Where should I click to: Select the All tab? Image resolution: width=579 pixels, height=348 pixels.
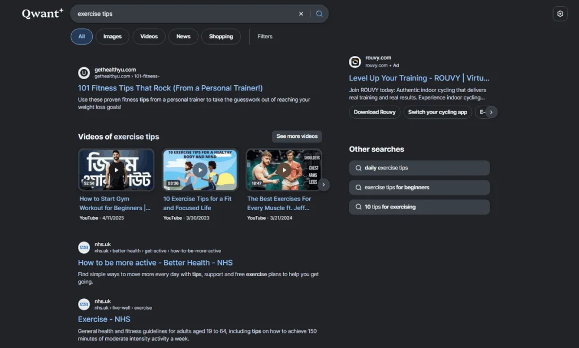pos(81,37)
